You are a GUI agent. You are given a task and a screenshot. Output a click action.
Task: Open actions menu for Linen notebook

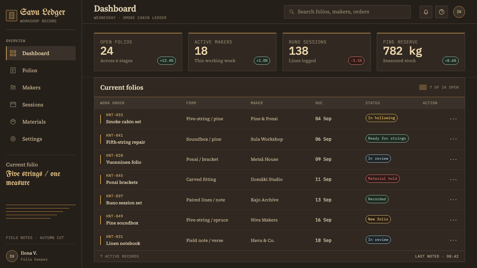point(453,240)
